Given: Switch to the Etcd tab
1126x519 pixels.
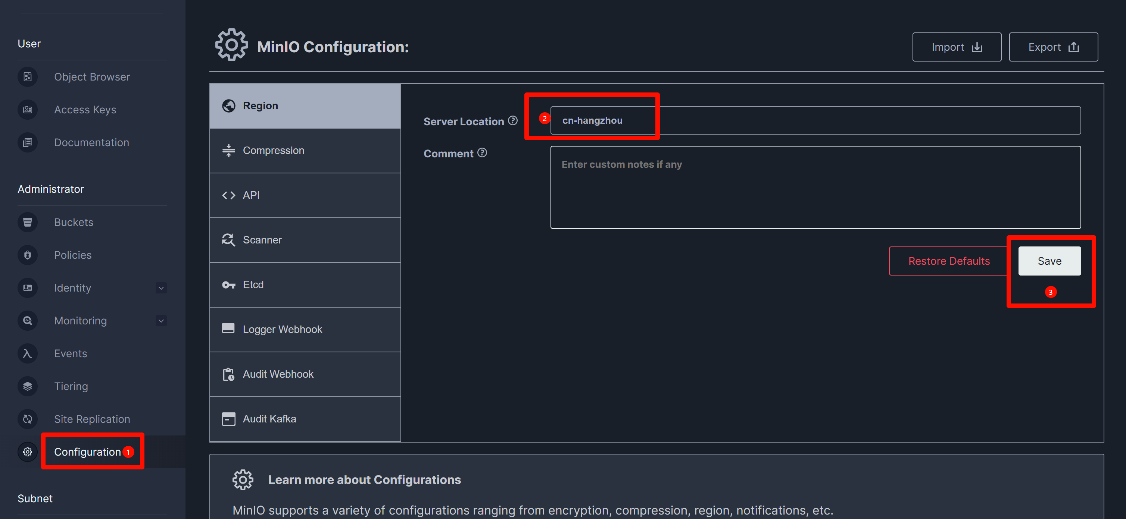Looking at the screenshot, I should click(x=305, y=284).
